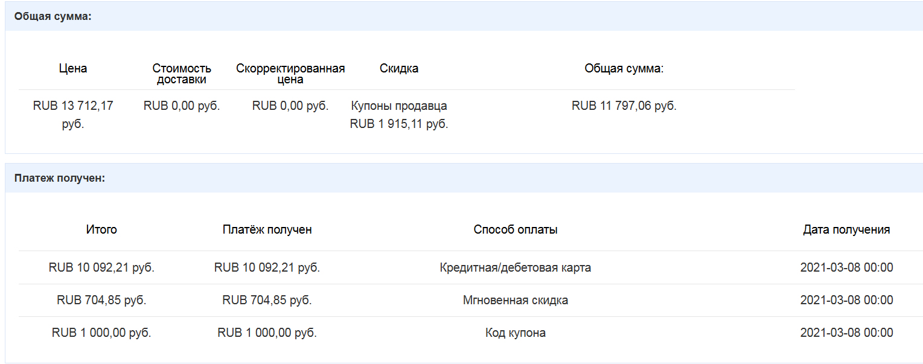The height and width of the screenshot is (364, 923).
Task: Select the 'Цена' column header
Action: click(73, 68)
